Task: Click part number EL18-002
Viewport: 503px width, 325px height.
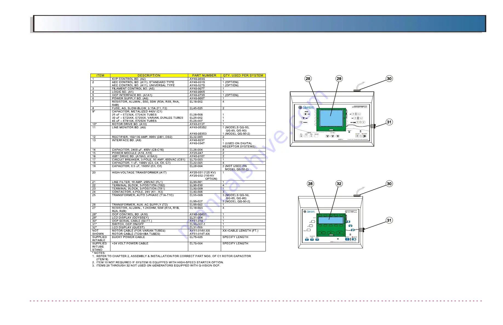Action: pyautogui.click(x=196, y=102)
